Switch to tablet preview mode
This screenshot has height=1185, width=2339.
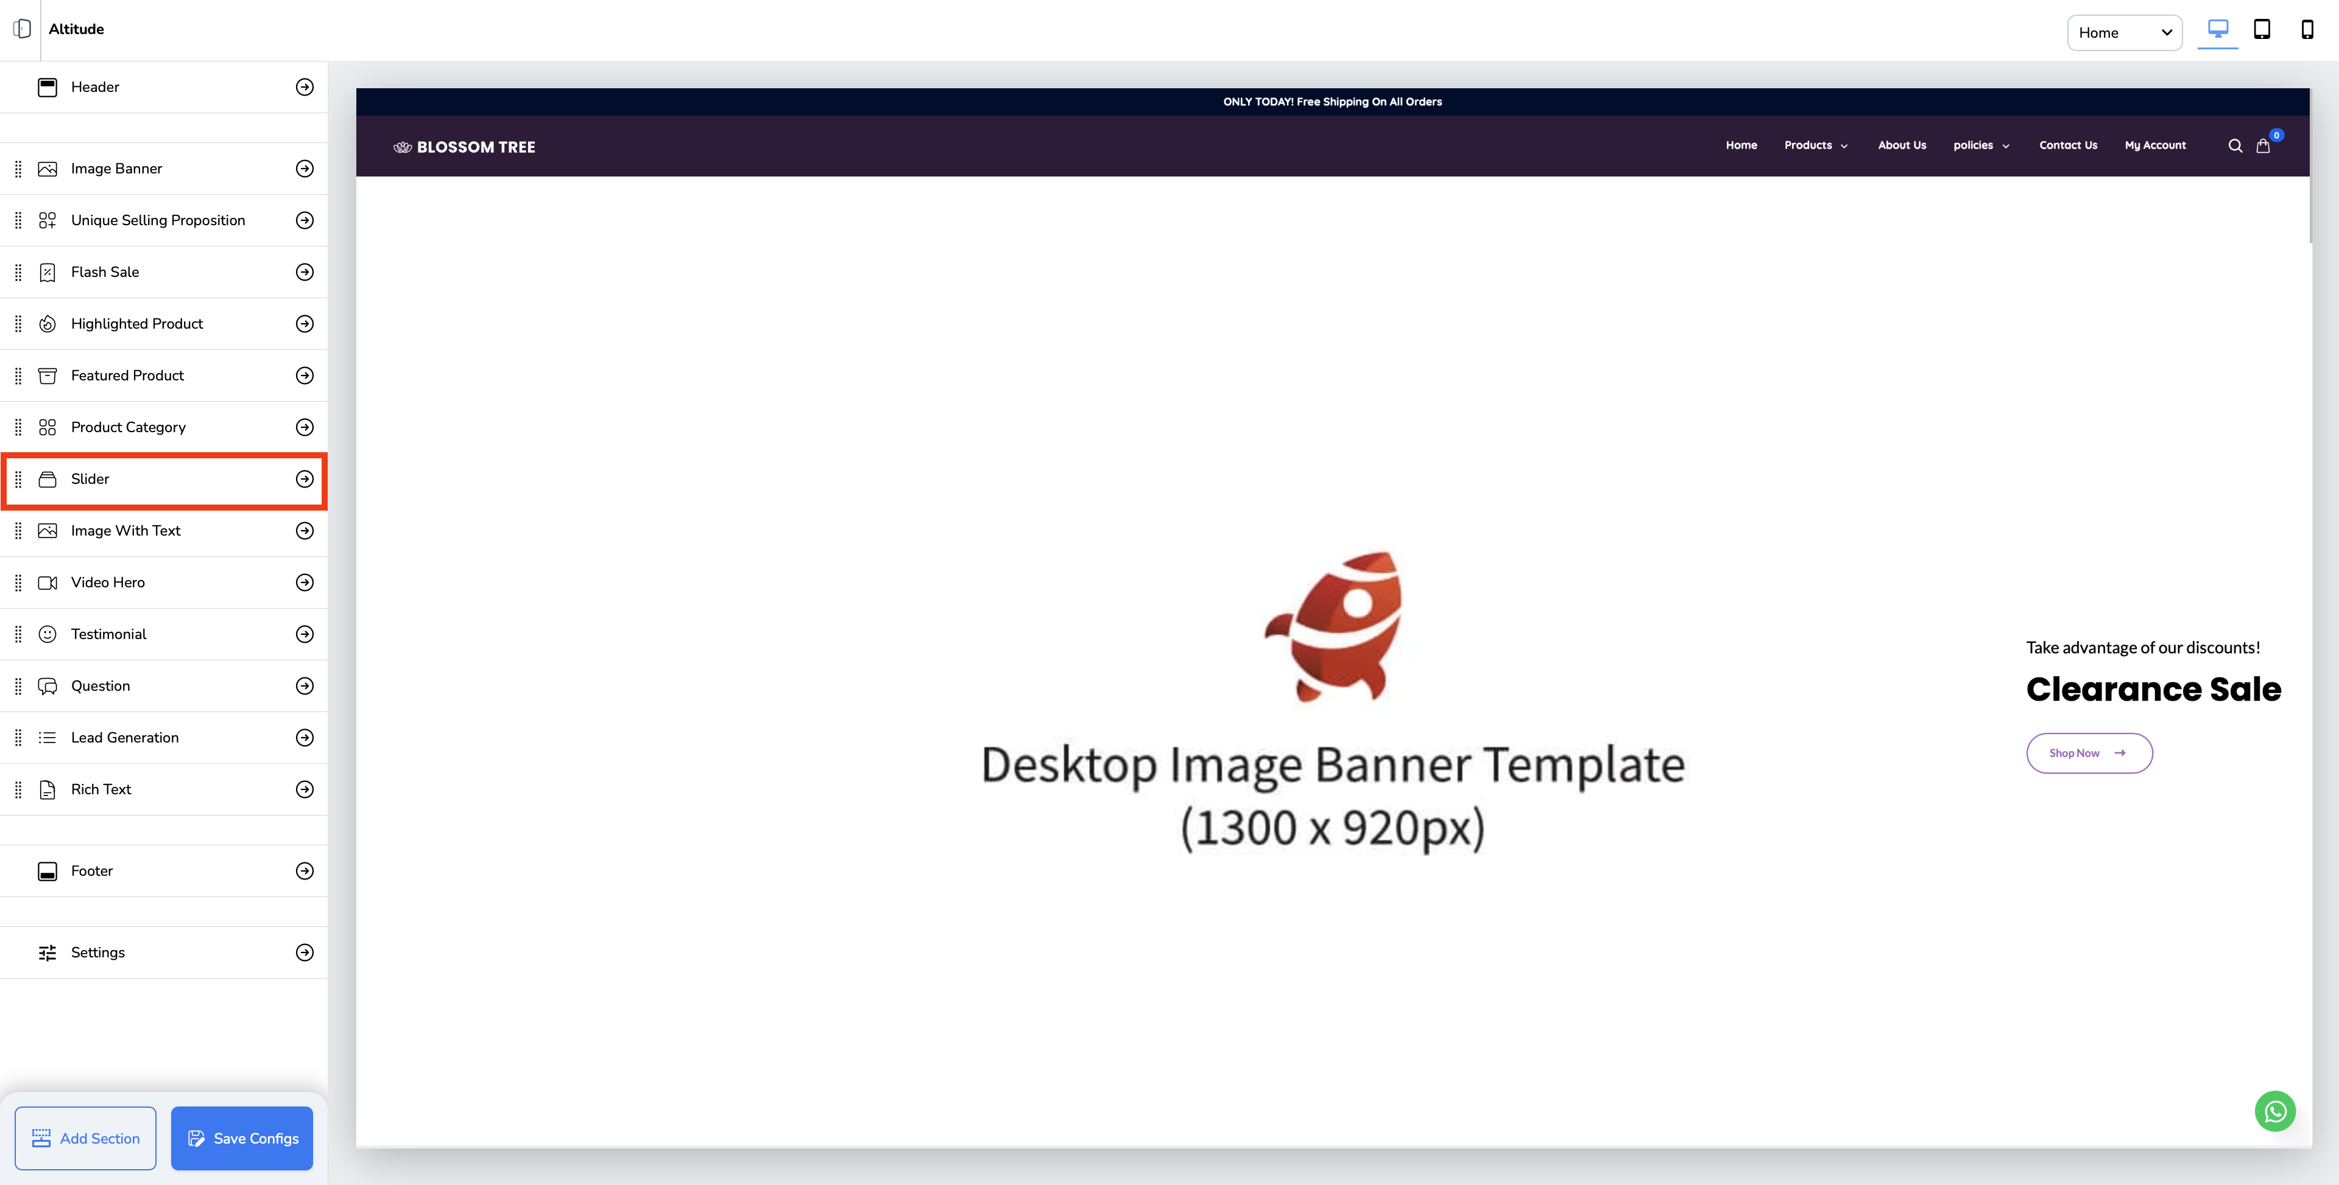pyautogui.click(x=2262, y=30)
